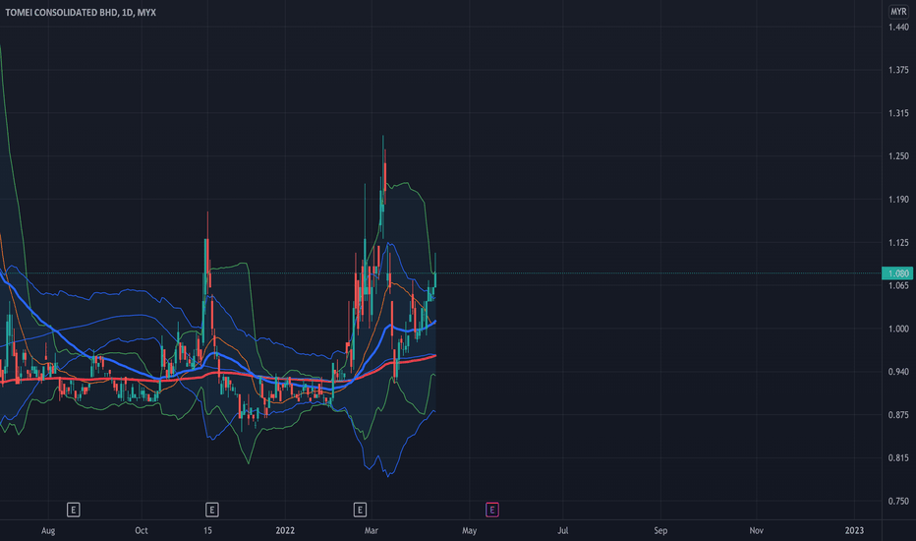Click the TOMEI CONSOLIDATED BHD chart title
The image size is (916, 541).
coord(81,12)
